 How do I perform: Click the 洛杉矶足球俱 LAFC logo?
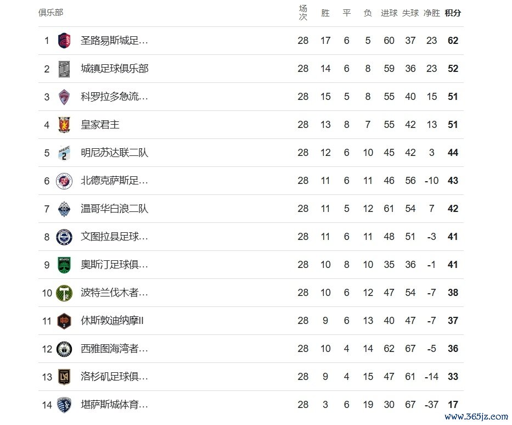tap(64, 377)
